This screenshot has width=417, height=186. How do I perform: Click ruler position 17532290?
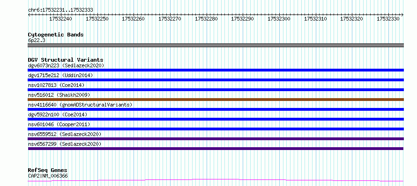click(243, 19)
